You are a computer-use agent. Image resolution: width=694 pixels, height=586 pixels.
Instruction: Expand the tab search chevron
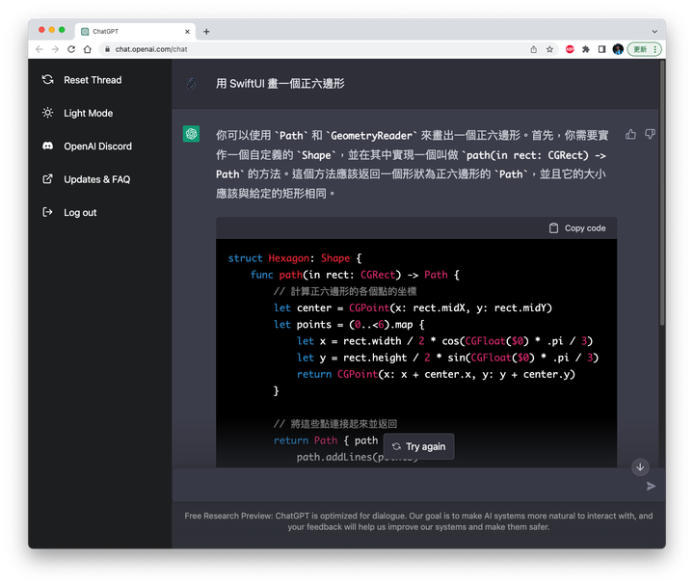click(x=654, y=32)
